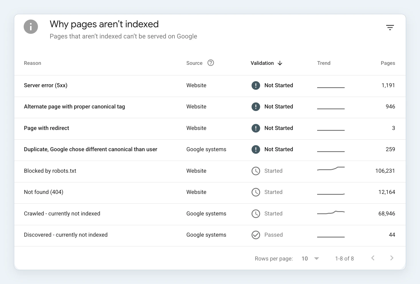Click the 259 pages count
This screenshot has width=420, height=284.
390,149
